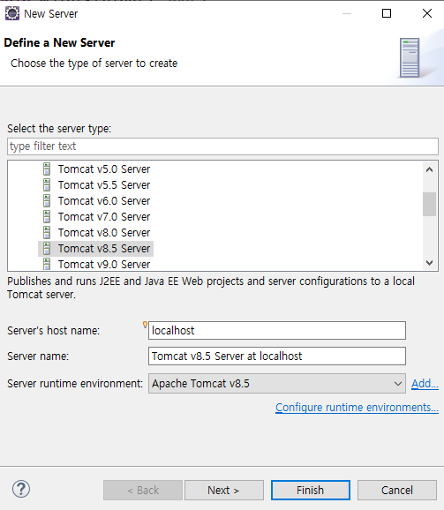Cancel the New Server dialog
This screenshot has width=444, height=510.
pos(397,491)
